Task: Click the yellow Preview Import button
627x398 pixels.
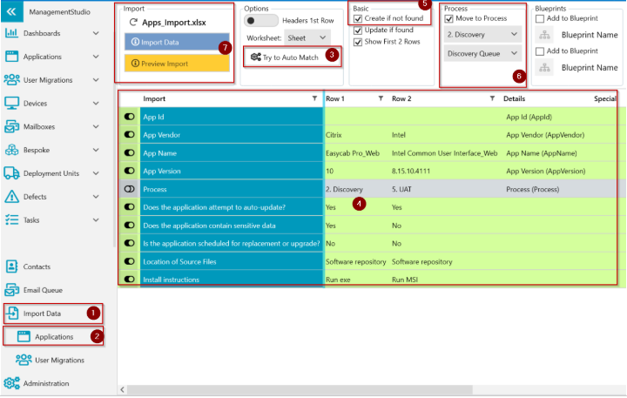Action: pyautogui.click(x=177, y=64)
